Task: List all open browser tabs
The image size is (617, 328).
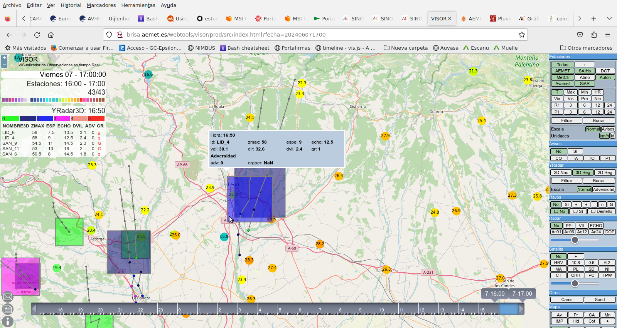Action: point(609,18)
